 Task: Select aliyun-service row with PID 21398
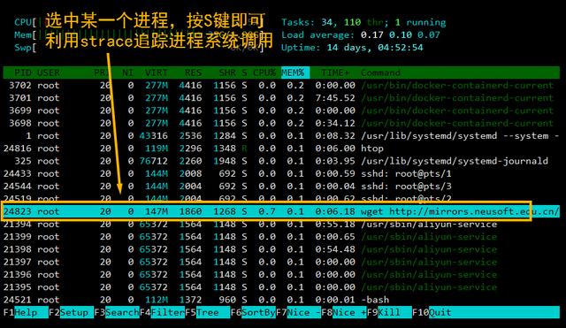[x=281, y=249]
